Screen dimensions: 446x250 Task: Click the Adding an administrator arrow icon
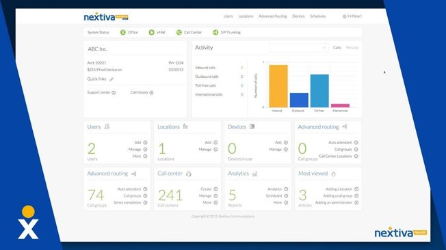356,203
